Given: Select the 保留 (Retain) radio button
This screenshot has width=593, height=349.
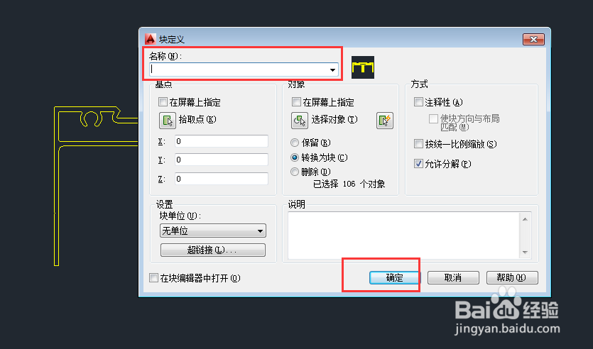Looking at the screenshot, I should 295,143.
